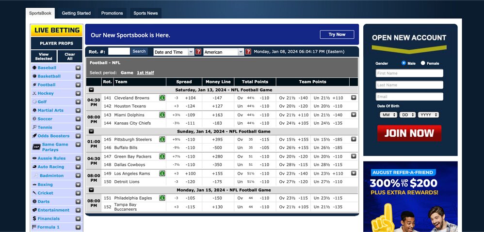Expand the Baseball category plus button
Viewport: 484px width, 232px height.
pos(78,68)
